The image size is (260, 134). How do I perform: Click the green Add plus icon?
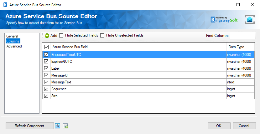(47, 36)
